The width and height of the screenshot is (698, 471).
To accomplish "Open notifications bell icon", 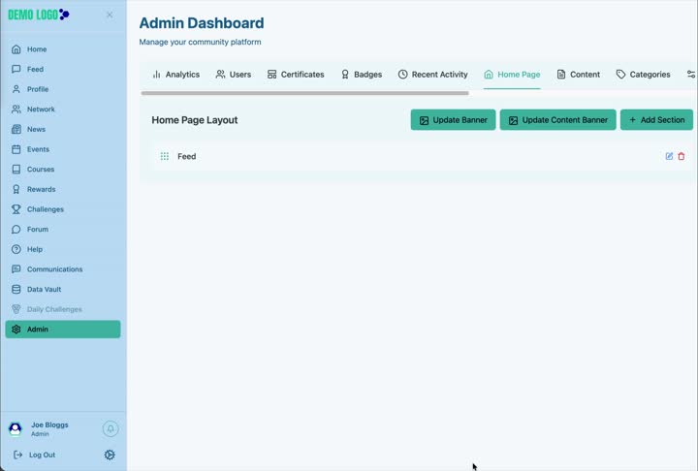I will pos(111,428).
